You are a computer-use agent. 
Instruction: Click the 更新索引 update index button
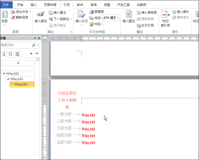[180, 17]
